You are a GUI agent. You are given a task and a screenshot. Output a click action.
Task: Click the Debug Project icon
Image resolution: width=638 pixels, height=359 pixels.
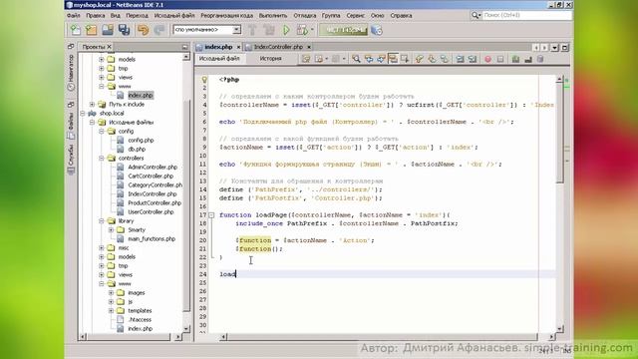tap(302, 30)
